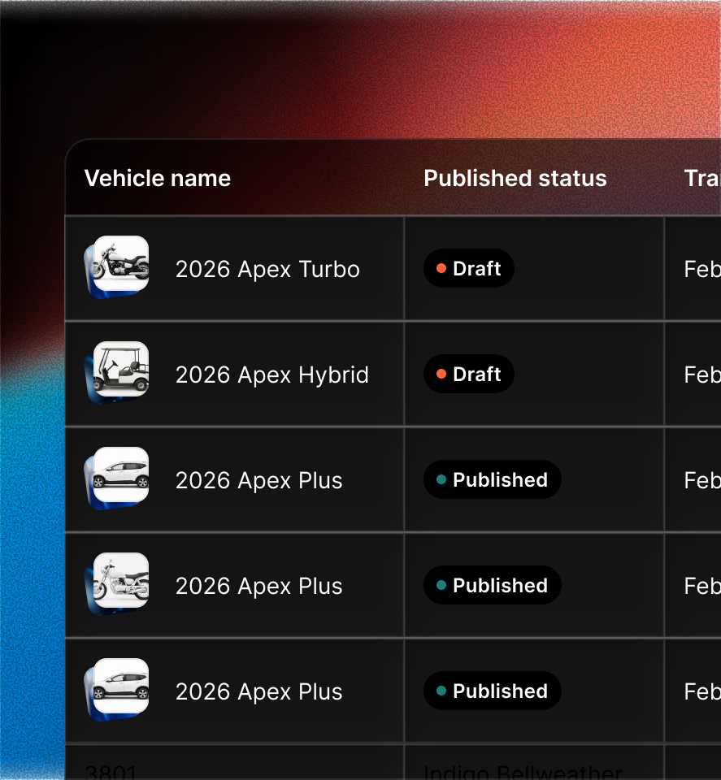Click the Published badge below the Apex Hybrid row
The width and height of the screenshot is (721, 780).
pyautogui.click(x=492, y=480)
